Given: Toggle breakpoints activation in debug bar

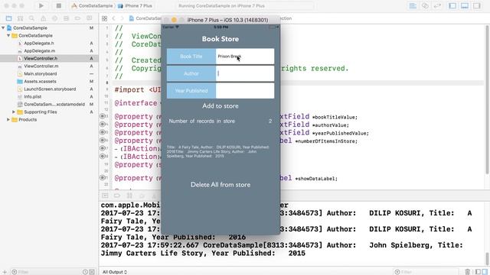Looking at the screenshot, I should click(x=117, y=196).
